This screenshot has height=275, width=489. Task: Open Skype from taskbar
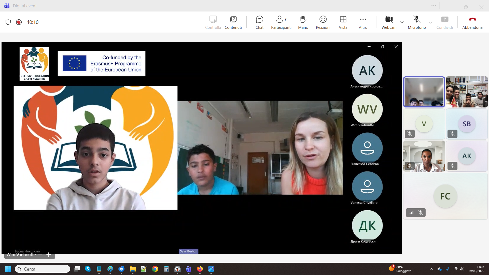(x=88, y=269)
